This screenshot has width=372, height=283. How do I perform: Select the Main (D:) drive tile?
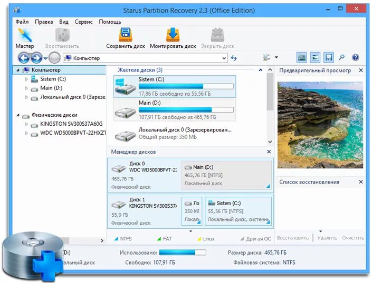pyautogui.click(x=175, y=110)
